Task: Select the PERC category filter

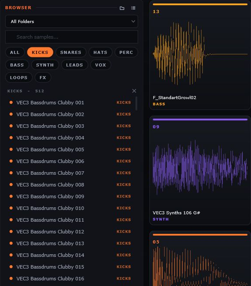Action: (126, 52)
